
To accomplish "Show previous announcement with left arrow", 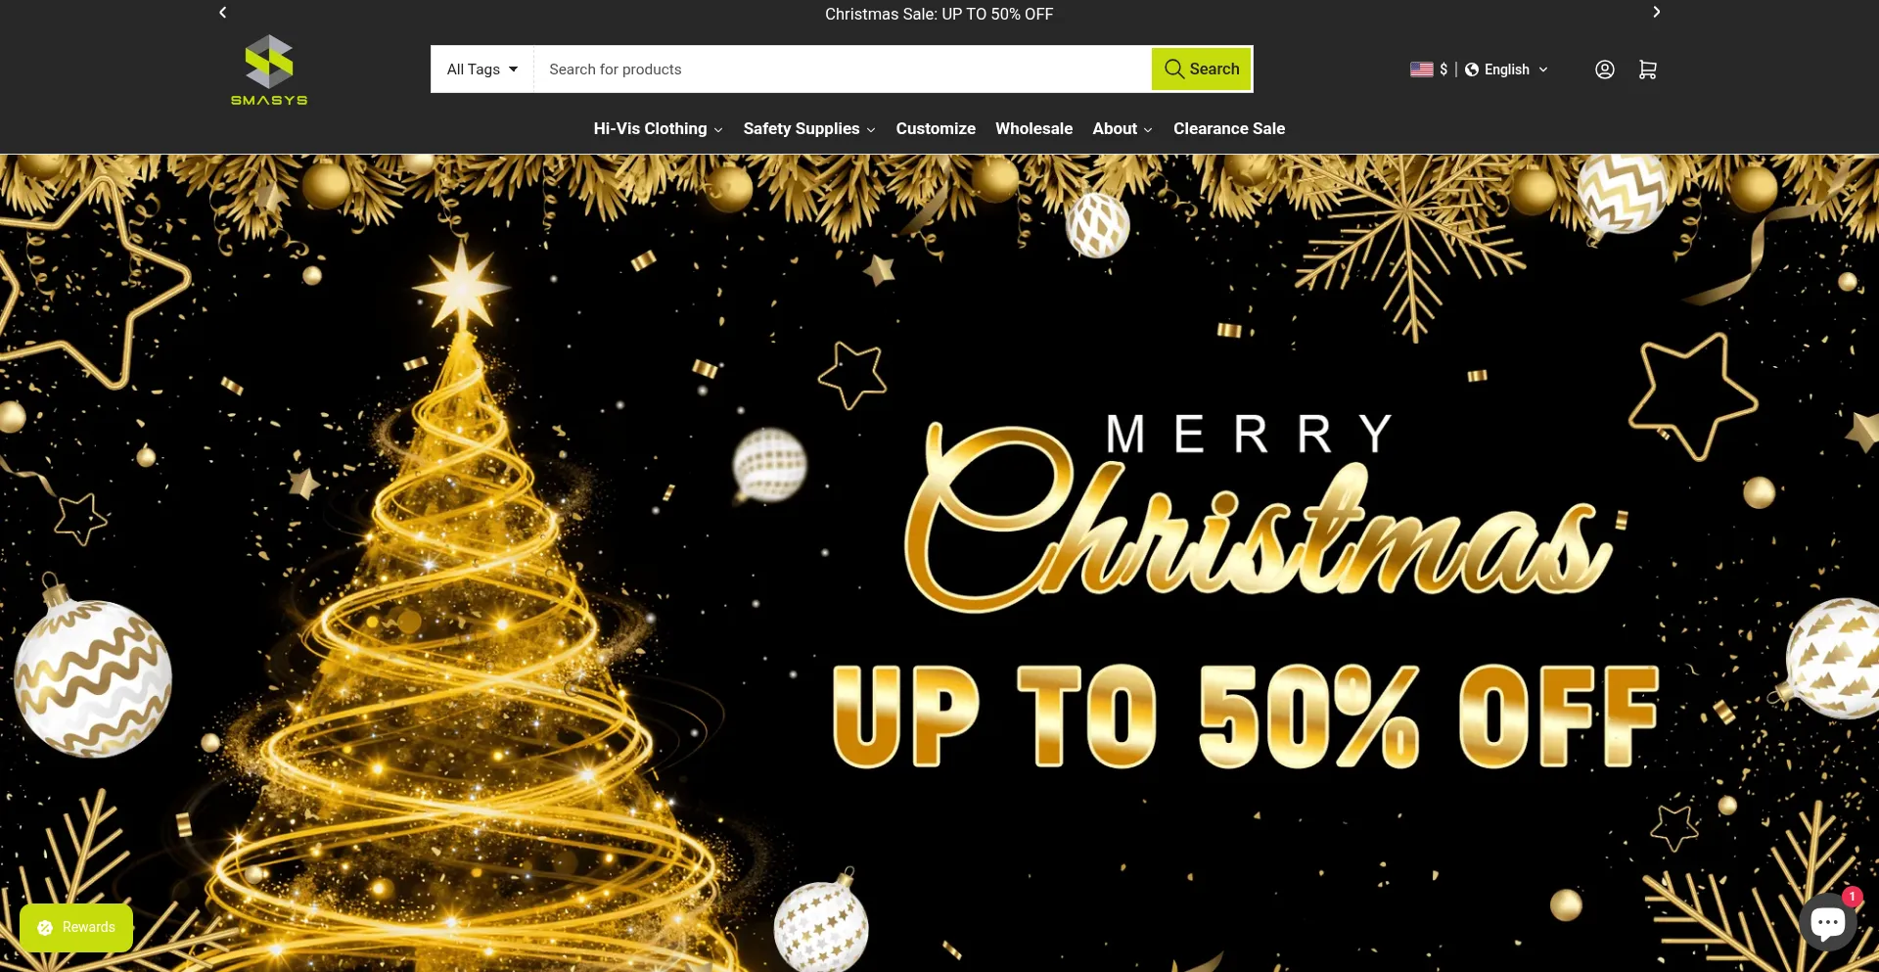I will point(223,13).
